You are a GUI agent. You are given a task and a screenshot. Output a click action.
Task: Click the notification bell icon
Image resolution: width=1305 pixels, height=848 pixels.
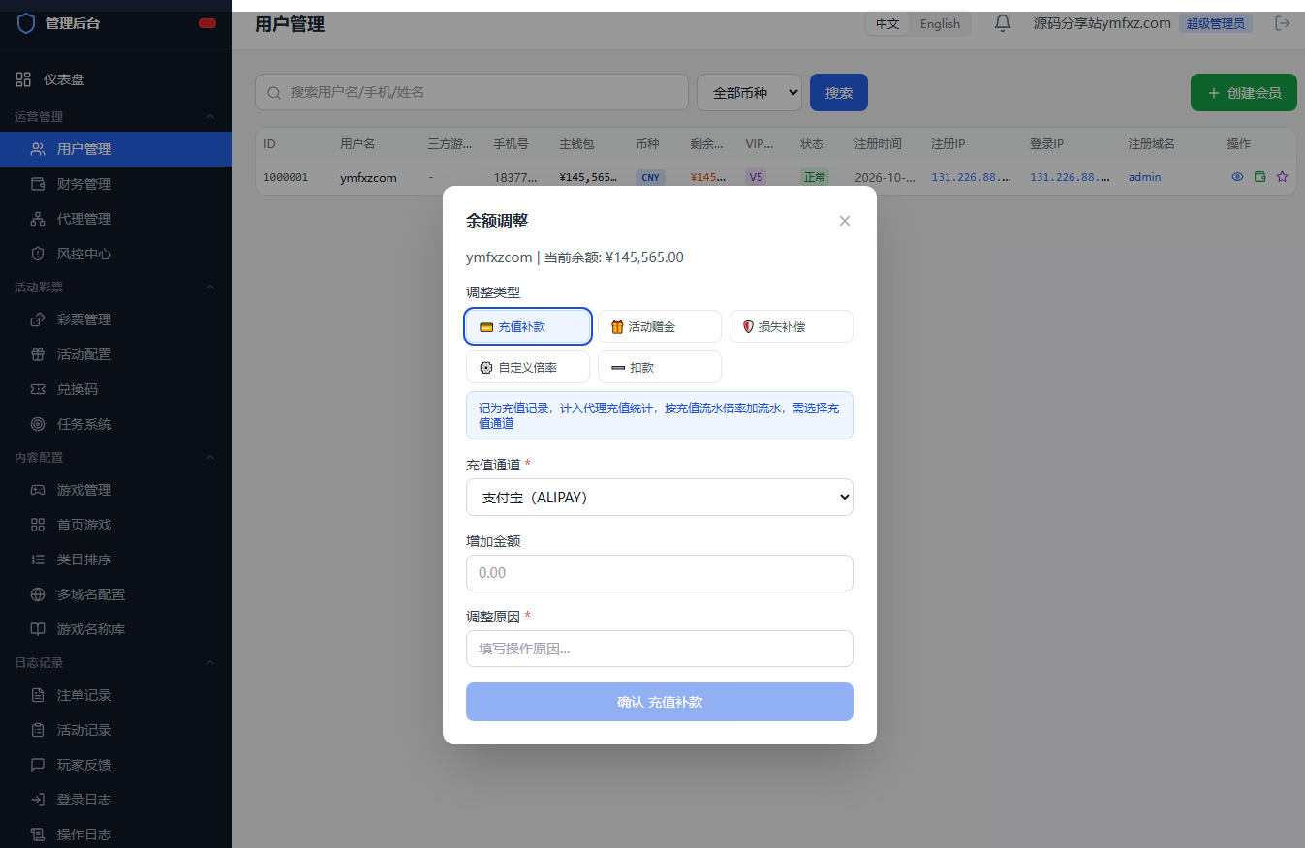click(1004, 23)
